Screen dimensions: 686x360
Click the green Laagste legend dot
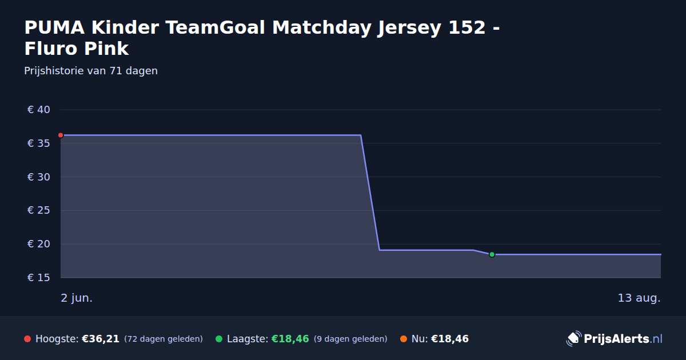tap(219, 339)
